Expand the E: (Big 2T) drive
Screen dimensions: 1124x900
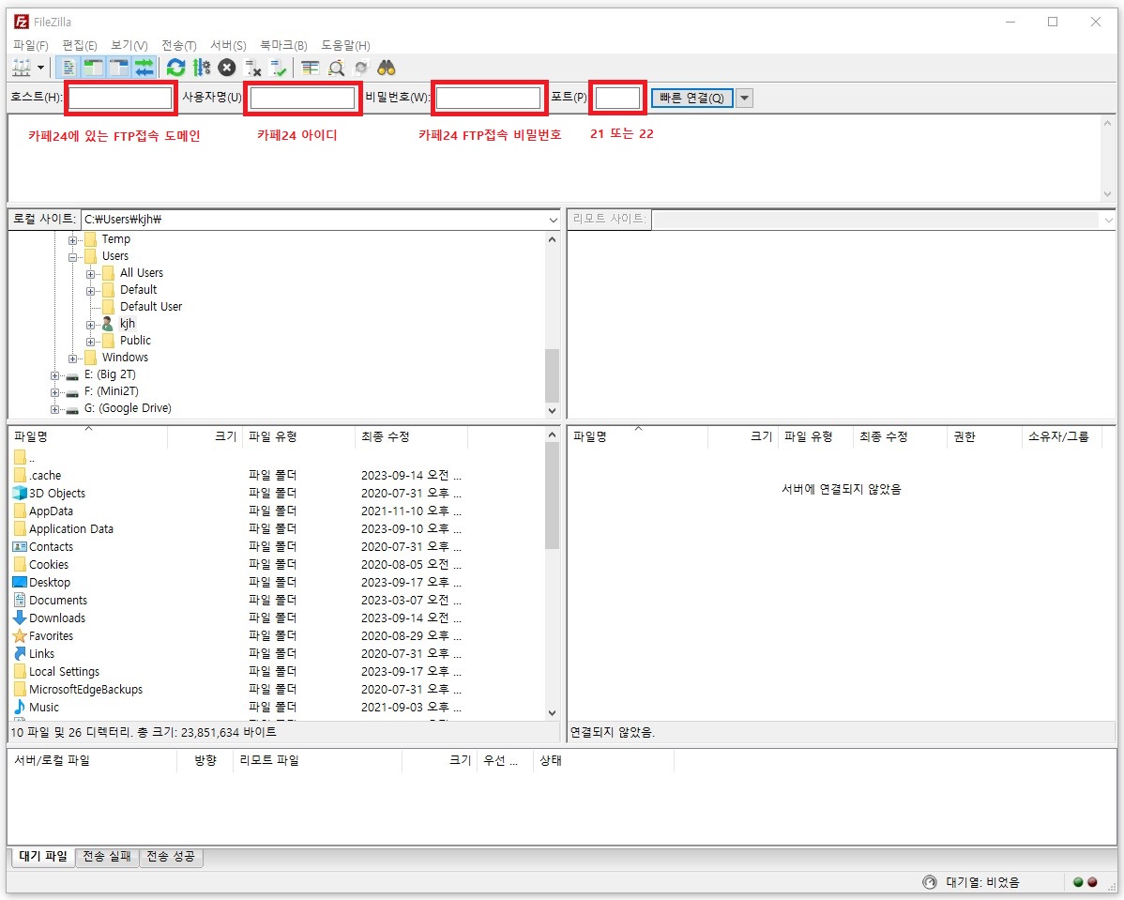[x=54, y=375]
